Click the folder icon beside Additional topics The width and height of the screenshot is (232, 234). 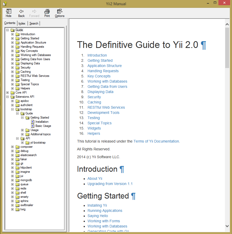(x=27, y=134)
